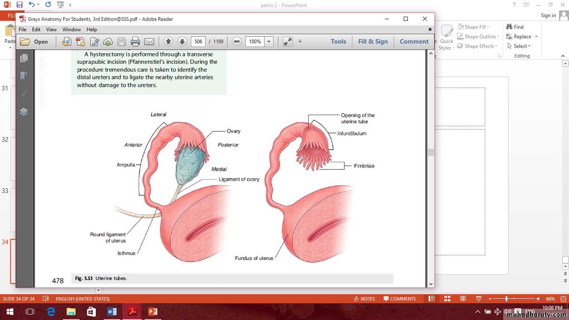This screenshot has height=320, width=569.
Task: Toggle Adobe Reader read mode view
Action: coord(287,42)
